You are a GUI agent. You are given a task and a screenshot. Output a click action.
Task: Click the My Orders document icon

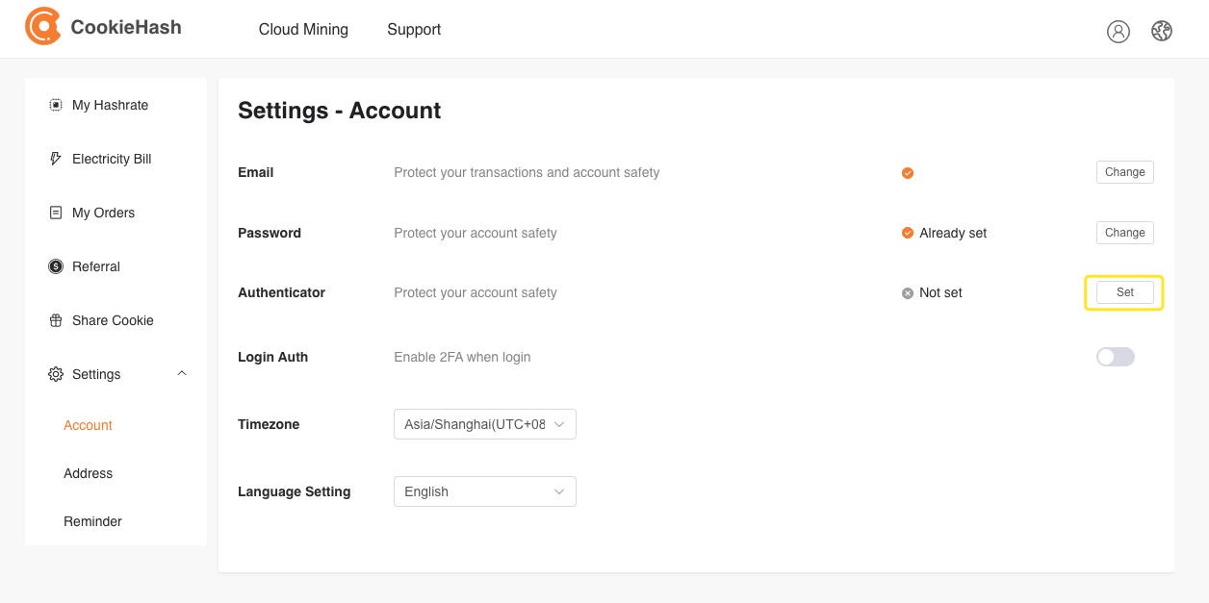(56, 213)
